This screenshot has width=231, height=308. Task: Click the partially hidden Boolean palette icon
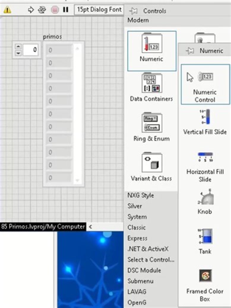[x=205, y=38]
